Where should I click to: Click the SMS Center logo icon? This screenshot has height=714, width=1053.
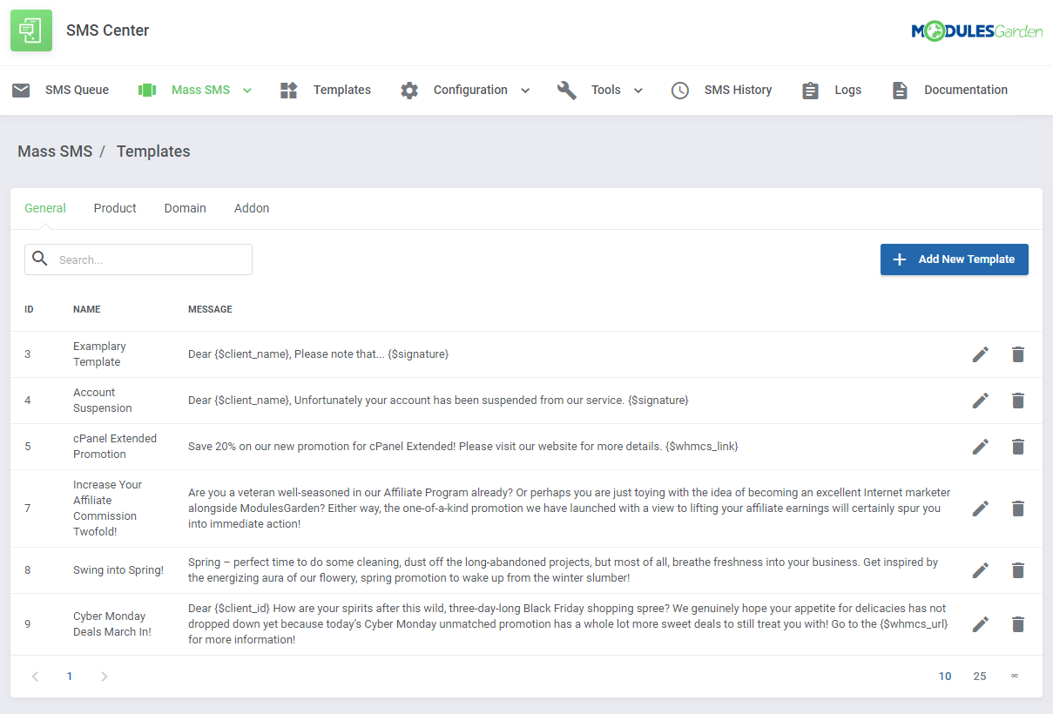[x=30, y=30]
